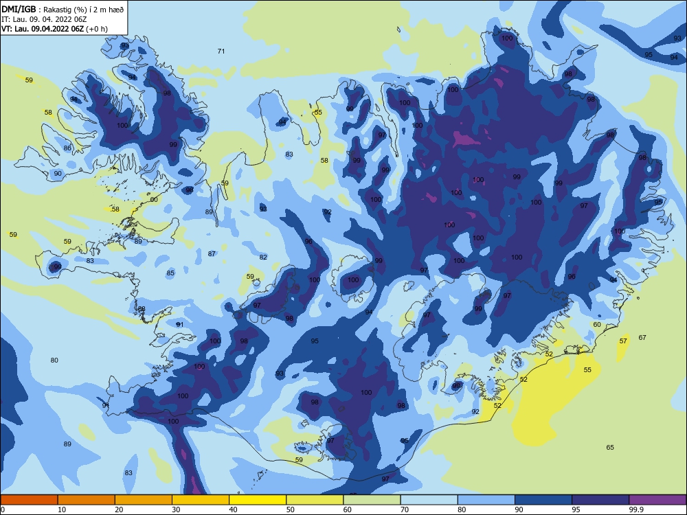This screenshot has width=687, height=515.
Task: Click the '30' legend scale label
Action: coord(176,510)
